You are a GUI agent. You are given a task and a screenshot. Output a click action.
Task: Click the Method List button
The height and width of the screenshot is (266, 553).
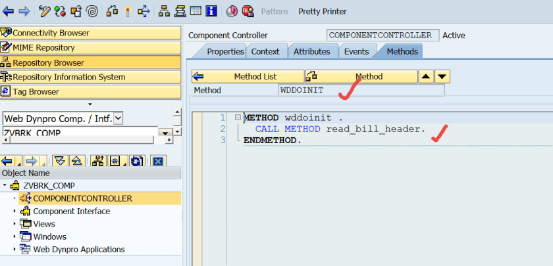tap(248, 76)
